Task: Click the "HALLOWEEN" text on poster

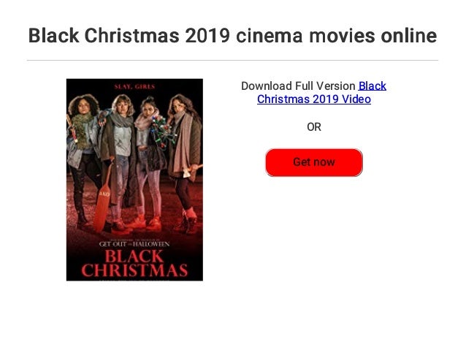Action: coord(151,244)
